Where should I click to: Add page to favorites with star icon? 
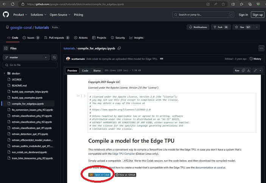(x=223, y=4)
